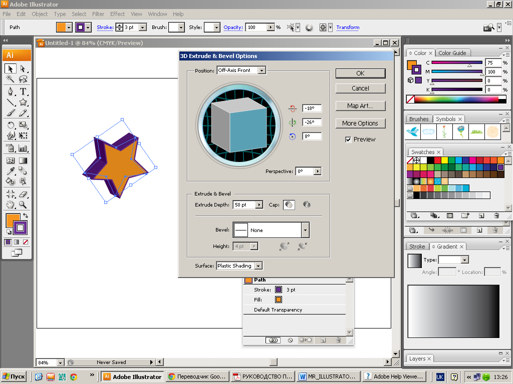Click the blue flower symbol
Image resolution: width=513 pixels, height=384 pixels.
pos(461,131)
